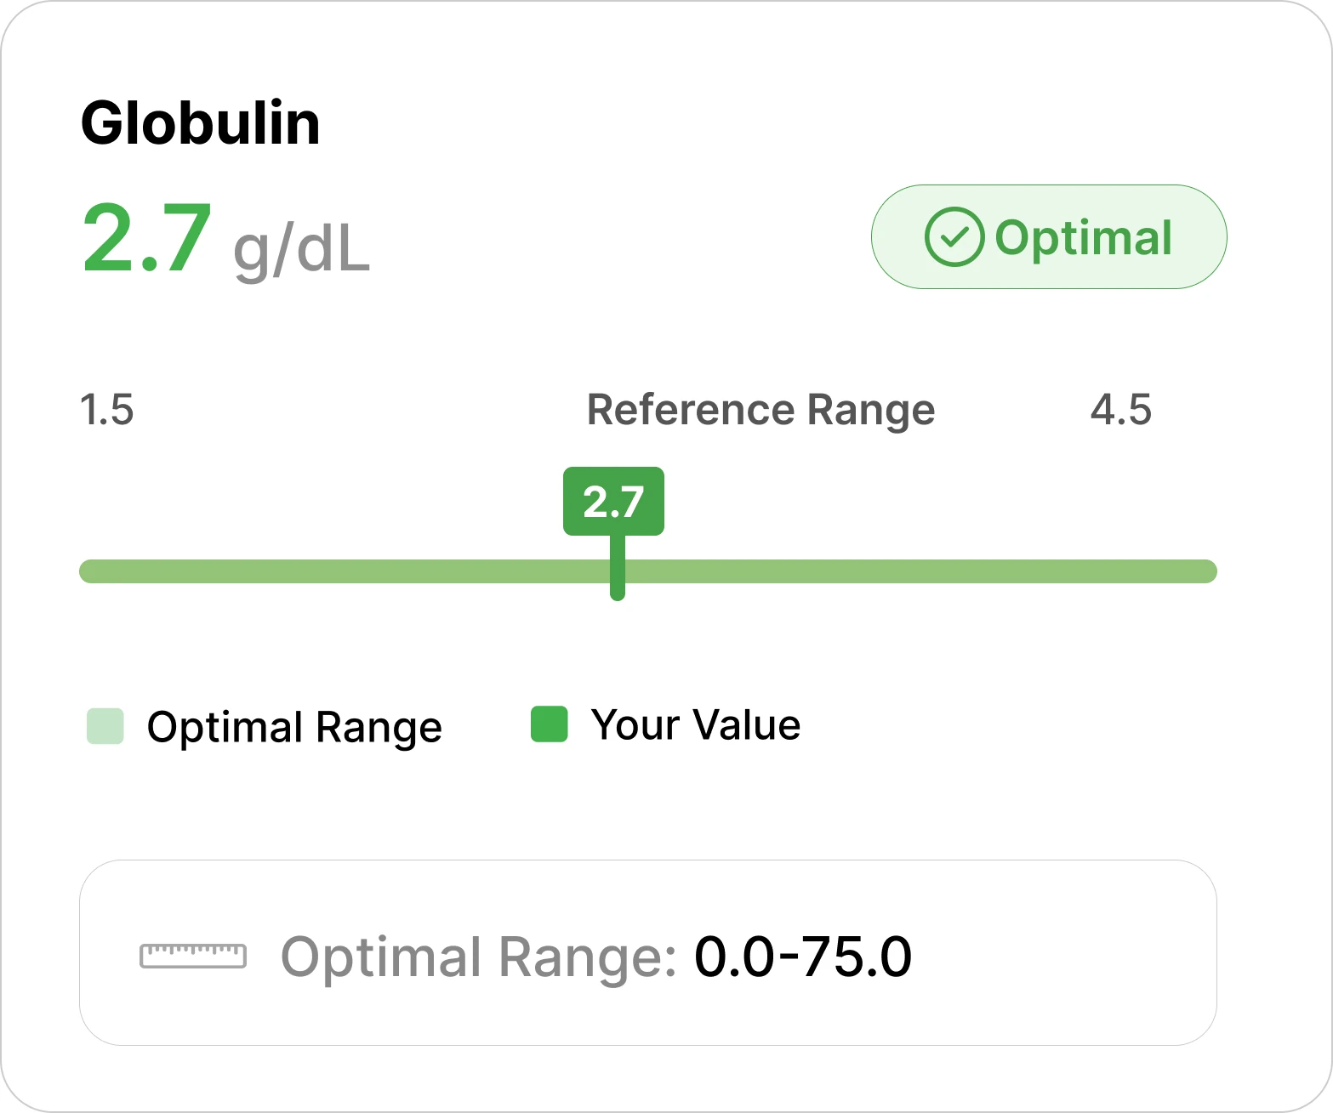Click the large green 2.7 result value
The height and width of the screenshot is (1113, 1333).
[147, 239]
